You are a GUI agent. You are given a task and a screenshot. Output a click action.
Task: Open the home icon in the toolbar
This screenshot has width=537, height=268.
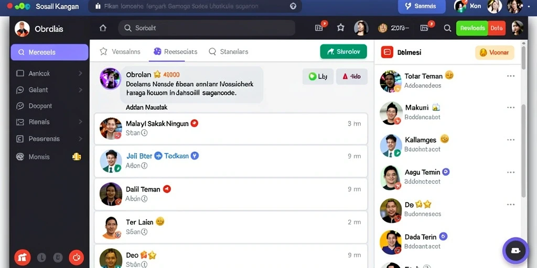103,28
